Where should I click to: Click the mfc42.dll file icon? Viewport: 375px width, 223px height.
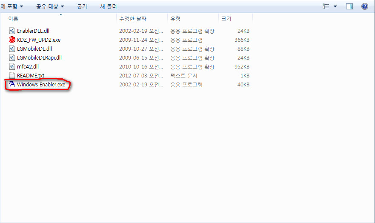click(12, 67)
